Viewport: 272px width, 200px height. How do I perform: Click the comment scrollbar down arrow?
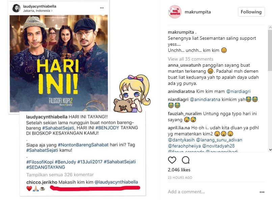[270, 149]
